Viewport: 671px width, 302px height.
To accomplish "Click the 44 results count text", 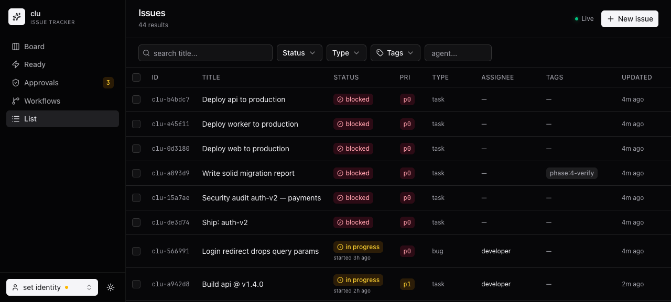I will 154,25.
